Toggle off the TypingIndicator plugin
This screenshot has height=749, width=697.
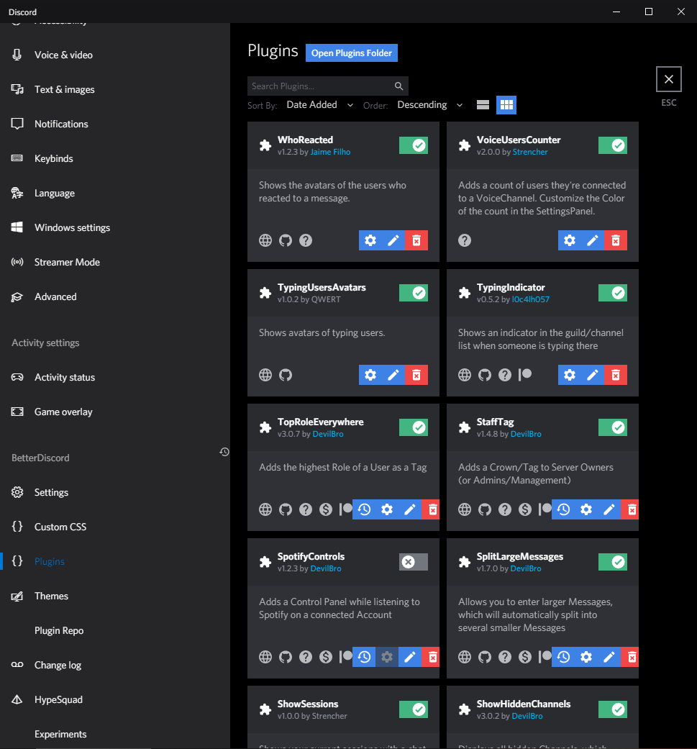(613, 293)
